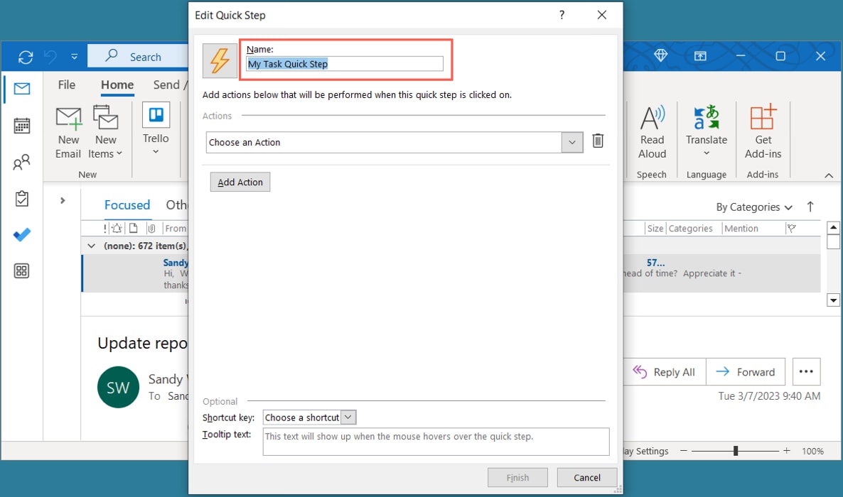Click the Name text field

pos(345,64)
